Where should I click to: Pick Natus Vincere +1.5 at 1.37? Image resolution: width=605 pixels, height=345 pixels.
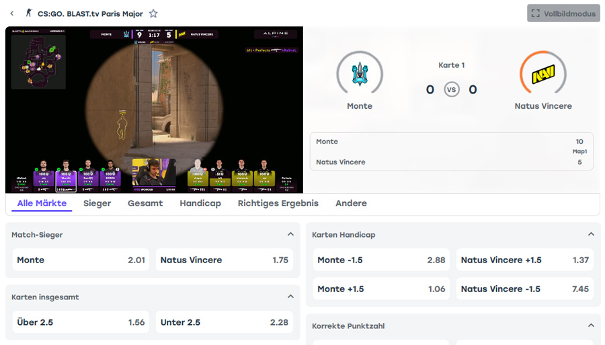click(525, 260)
